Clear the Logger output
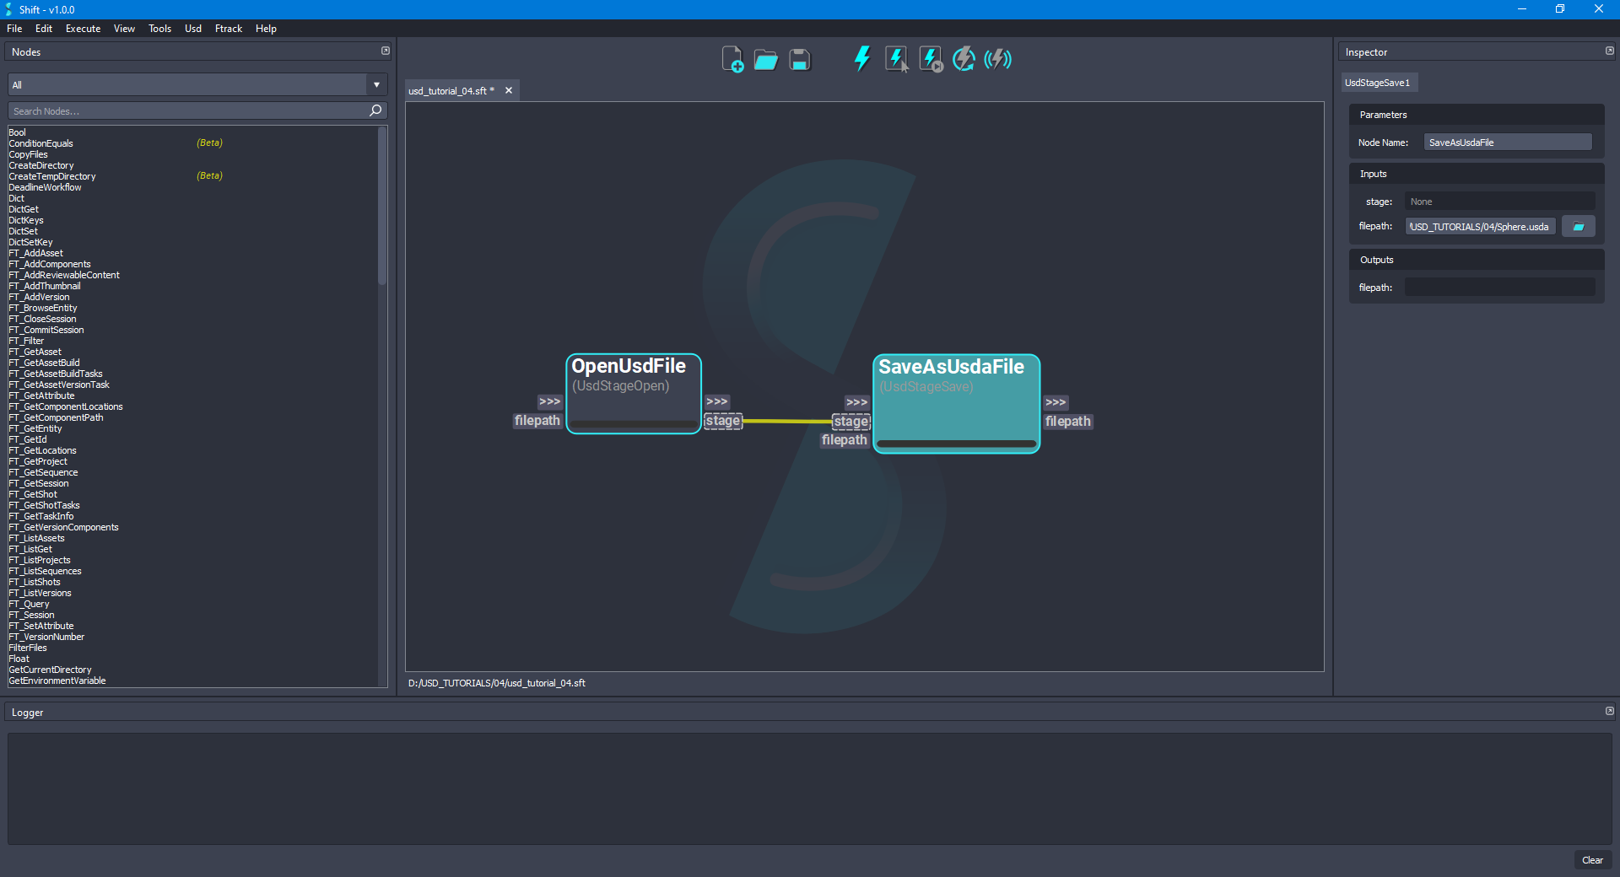 point(1592,860)
